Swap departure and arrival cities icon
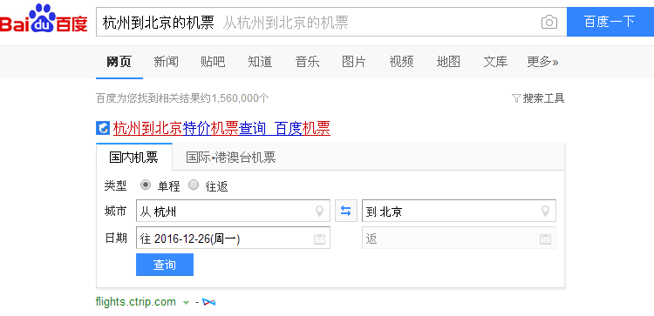Screen dimensions: 654x316 tap(346, 211)
